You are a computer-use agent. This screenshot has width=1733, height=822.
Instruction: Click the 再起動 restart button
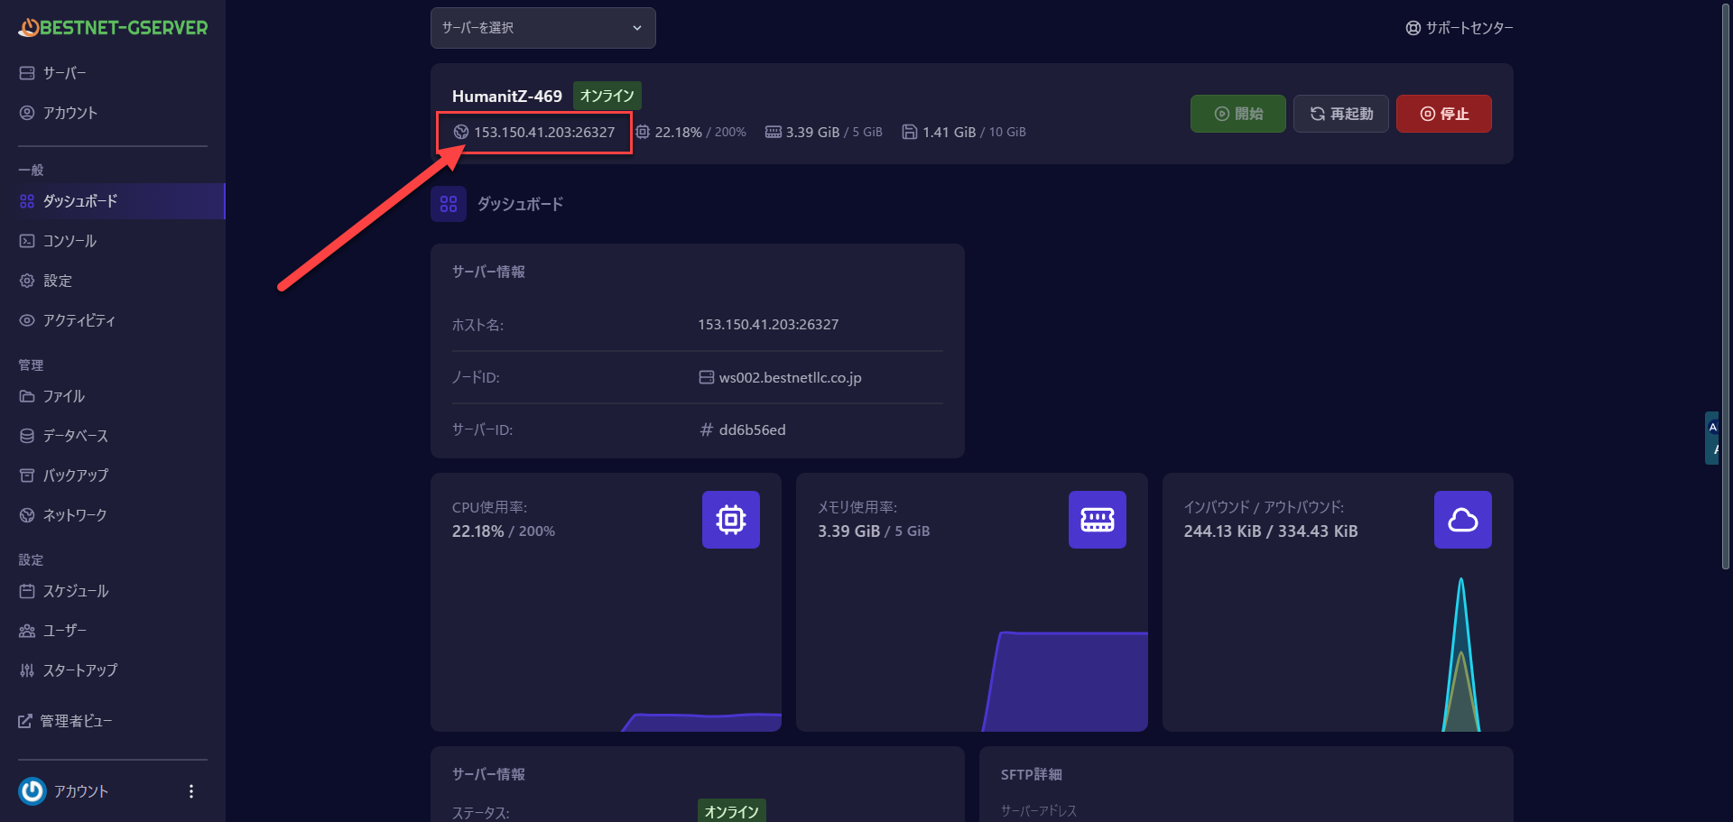point(1341,114)
